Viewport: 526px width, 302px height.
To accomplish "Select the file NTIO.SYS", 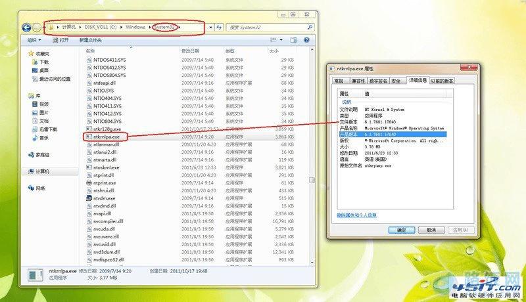I will click(x=104, y=91).
